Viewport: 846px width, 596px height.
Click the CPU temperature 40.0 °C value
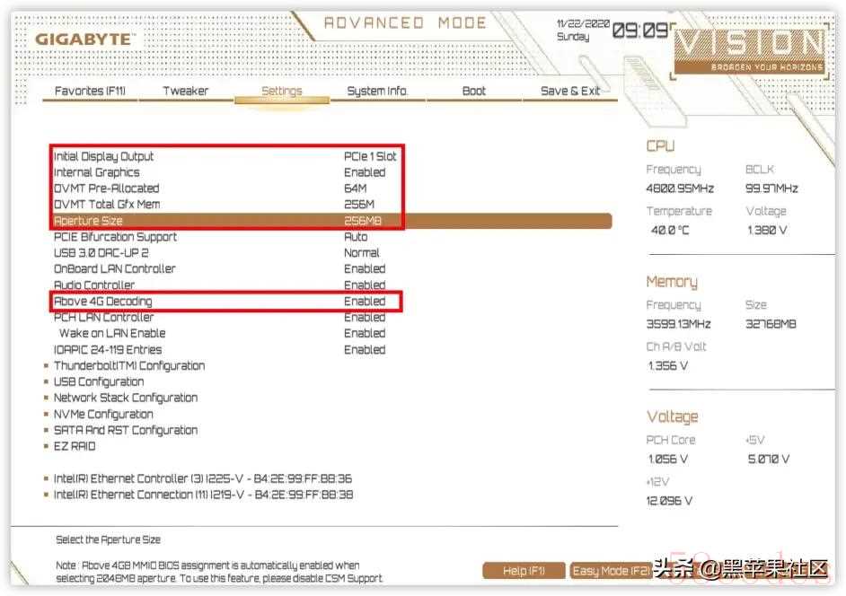(670, 231)
